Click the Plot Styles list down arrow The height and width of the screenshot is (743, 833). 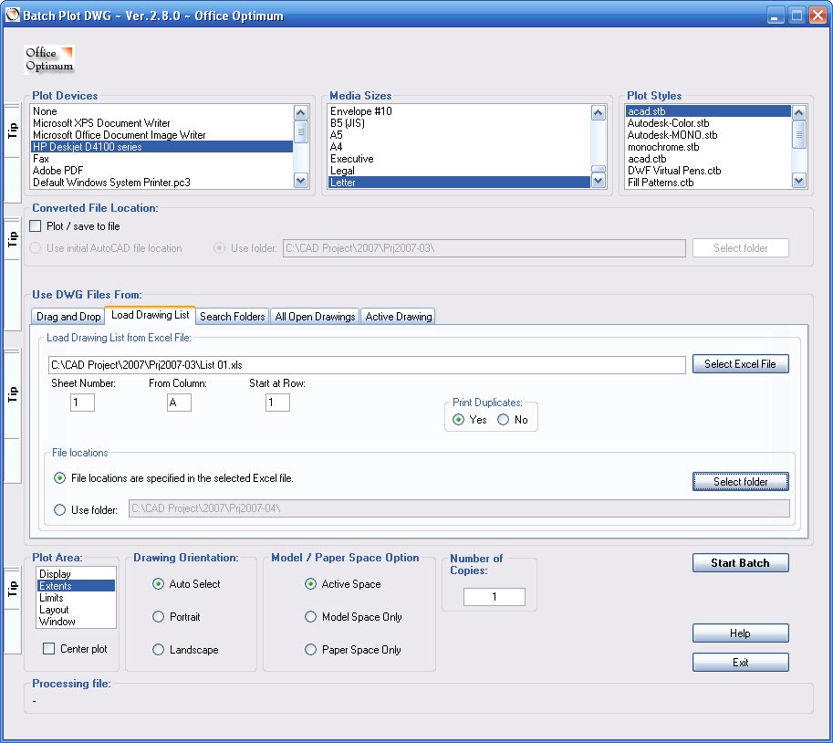tap(798, 181)
